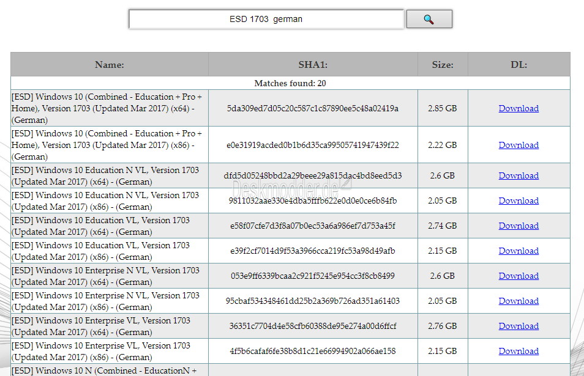Click size 2.15 GB in Education VL x86 row
The height and width of the screenshot is (376, 584).
443,251
